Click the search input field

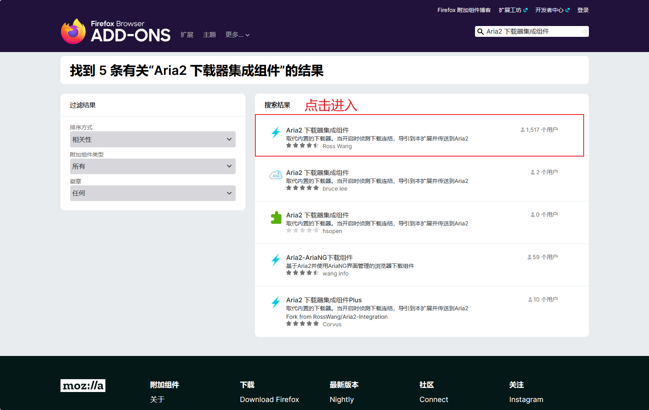[x=532, y=32]
